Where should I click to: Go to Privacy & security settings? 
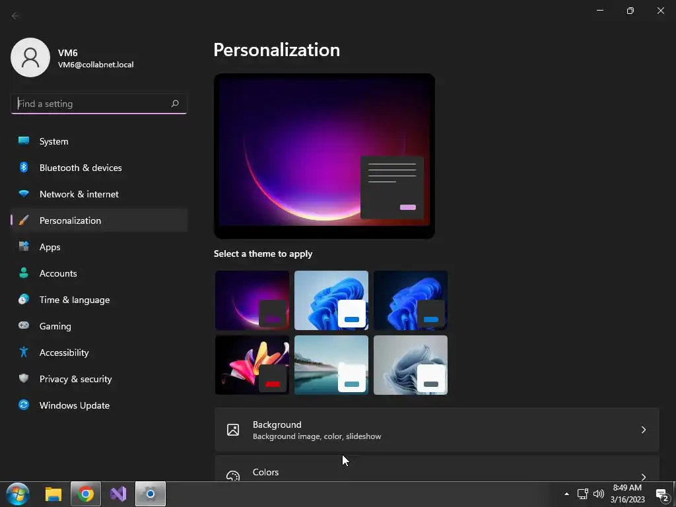point(99,379)
